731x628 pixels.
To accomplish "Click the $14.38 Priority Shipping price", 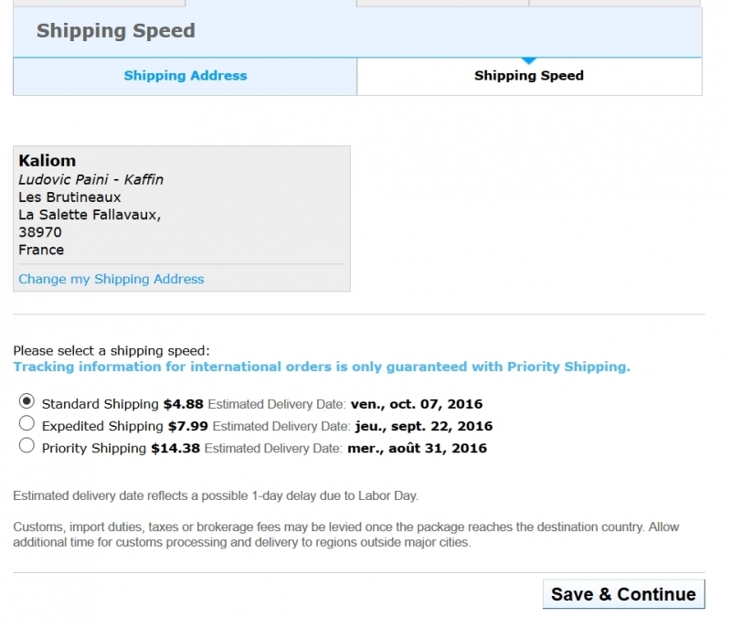I will (175, 449).
